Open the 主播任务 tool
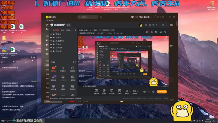Screen dimensions: 218x123 72,69
